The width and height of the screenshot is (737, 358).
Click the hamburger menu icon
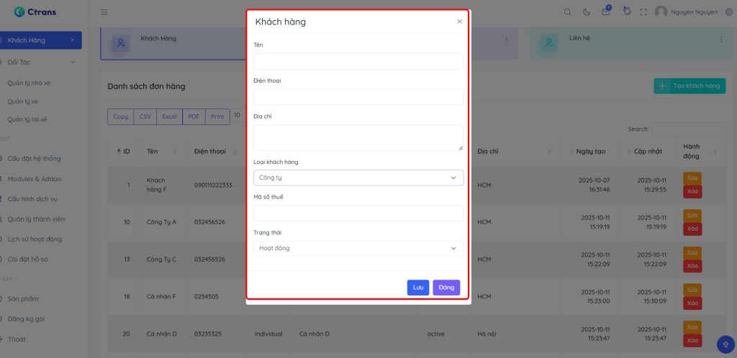click(x=104, y=12)
